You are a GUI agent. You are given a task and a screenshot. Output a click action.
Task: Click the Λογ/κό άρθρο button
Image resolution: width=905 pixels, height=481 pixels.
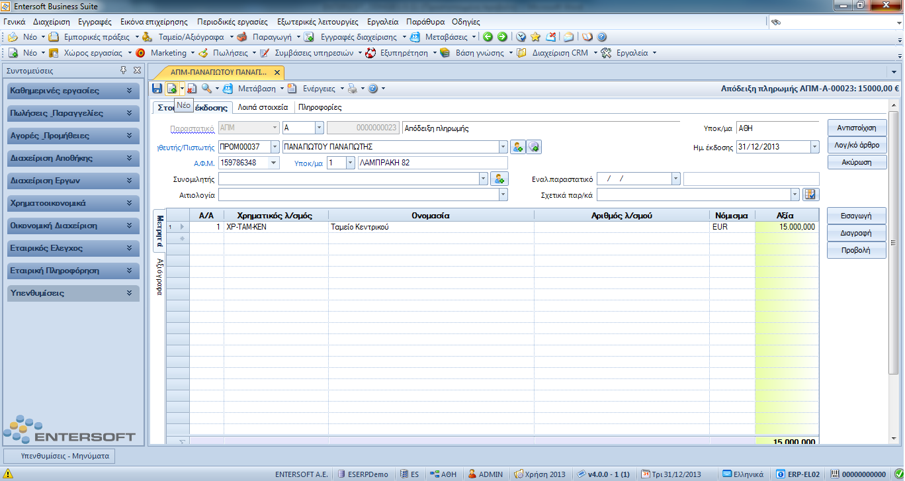[857, 145]
